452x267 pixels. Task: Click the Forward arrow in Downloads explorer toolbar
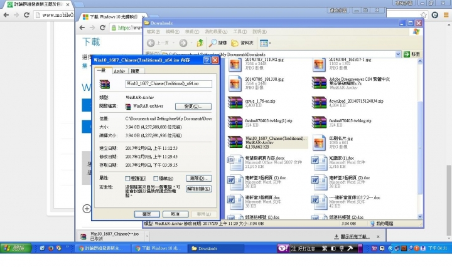(x=183, y=43)
